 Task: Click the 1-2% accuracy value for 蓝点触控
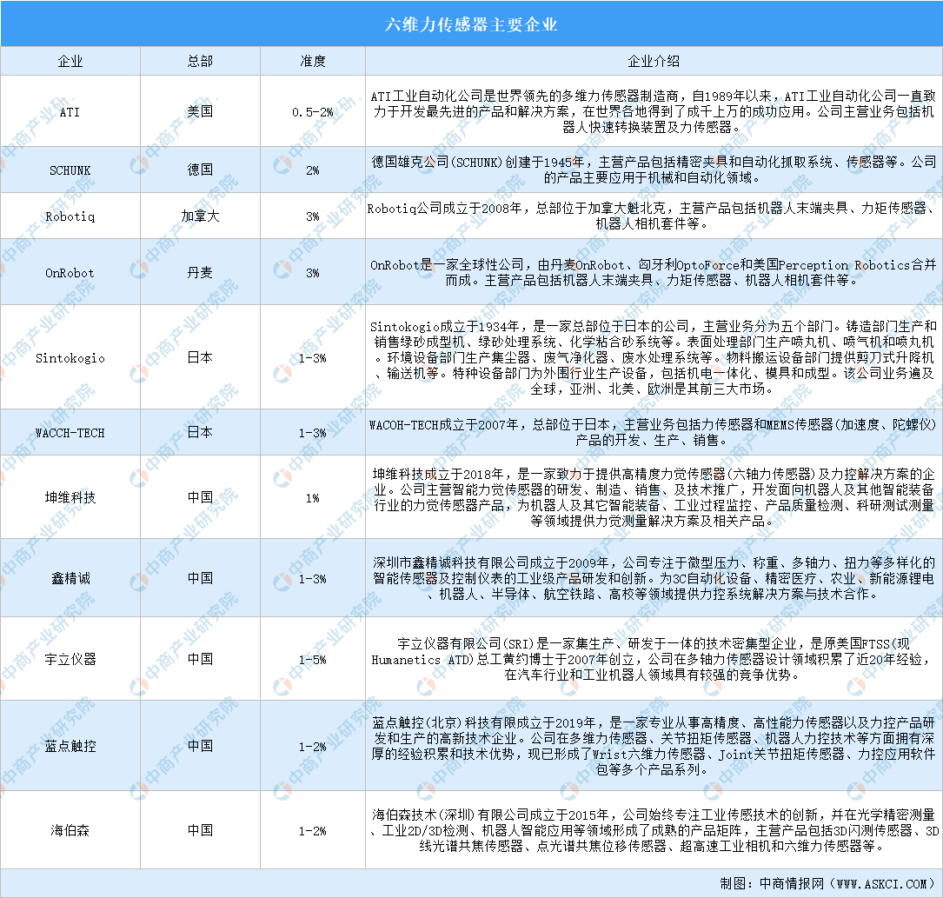312,747
